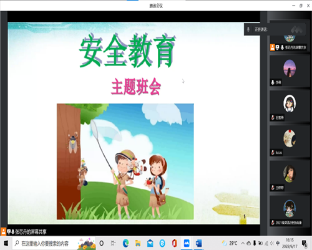This screenshot has width=312, height=250.
Task: Open the Task View button
Action: [114, 243]
